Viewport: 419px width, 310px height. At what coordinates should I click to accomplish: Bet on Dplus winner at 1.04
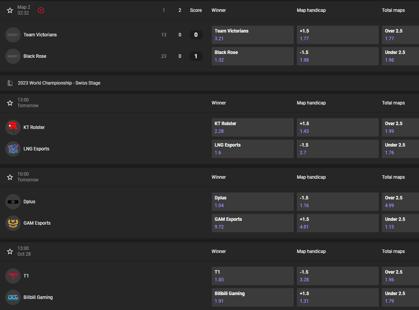click(252, 202)
